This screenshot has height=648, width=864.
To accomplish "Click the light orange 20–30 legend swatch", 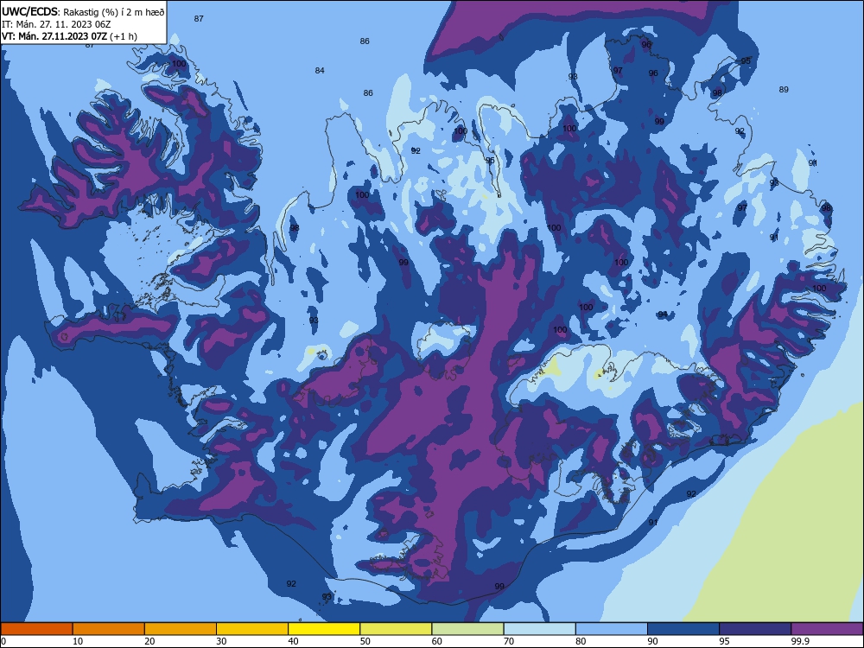I will (x=181, y=629).
